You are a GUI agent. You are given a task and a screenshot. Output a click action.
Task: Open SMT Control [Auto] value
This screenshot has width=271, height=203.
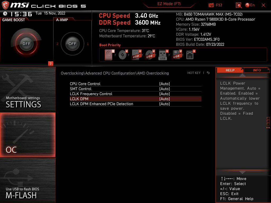coord(165,89)
